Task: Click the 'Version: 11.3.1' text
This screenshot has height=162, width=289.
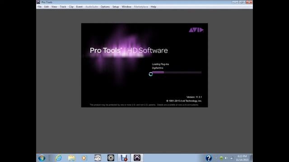Action: pyautogui.click(x=194, y=97)
